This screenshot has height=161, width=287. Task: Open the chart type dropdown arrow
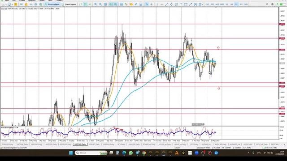6,4
